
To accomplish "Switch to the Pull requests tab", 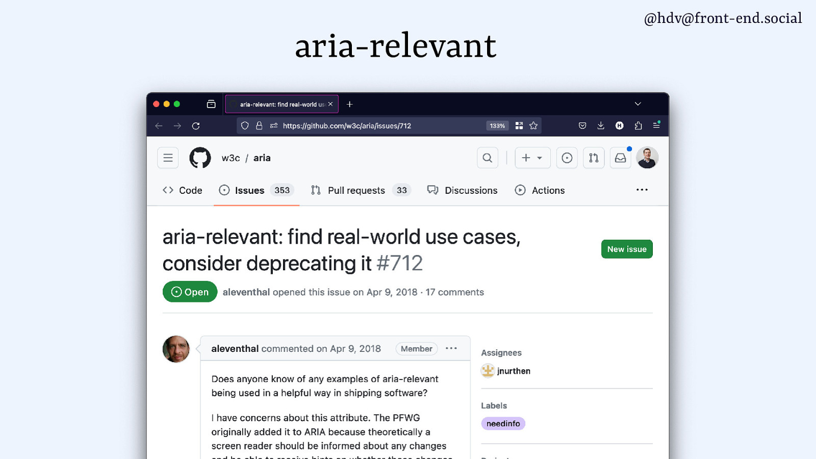I will [361, 190].
